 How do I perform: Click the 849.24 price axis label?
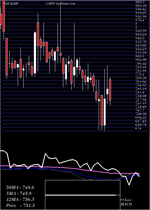click(141, 34)
